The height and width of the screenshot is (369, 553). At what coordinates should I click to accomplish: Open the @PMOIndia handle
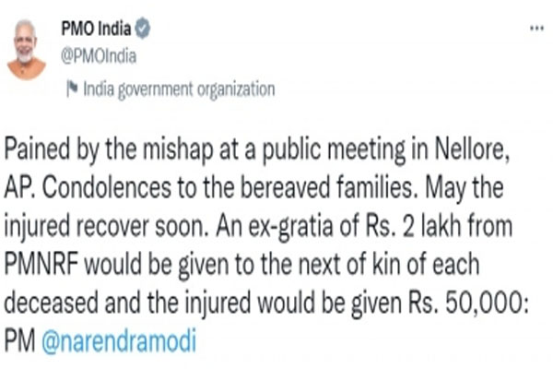99,56
